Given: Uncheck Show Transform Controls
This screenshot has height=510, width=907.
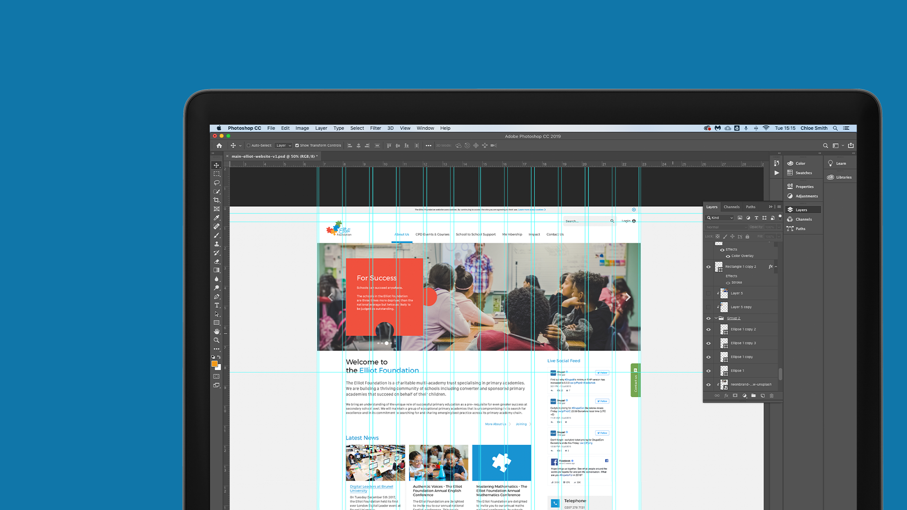Looking at the screenshot, I should 297,145.
